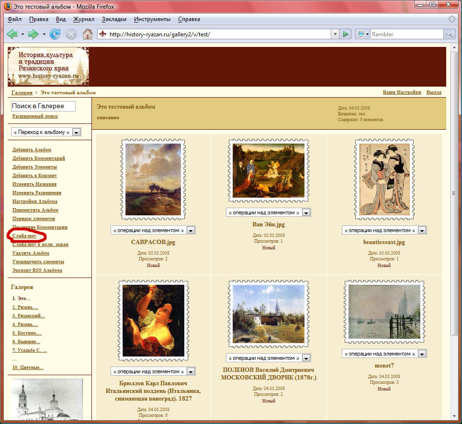The image size is (462, 424).
Task: Open operations dropdown for Ван Эйк.jpg
Action: pos(269,212)
